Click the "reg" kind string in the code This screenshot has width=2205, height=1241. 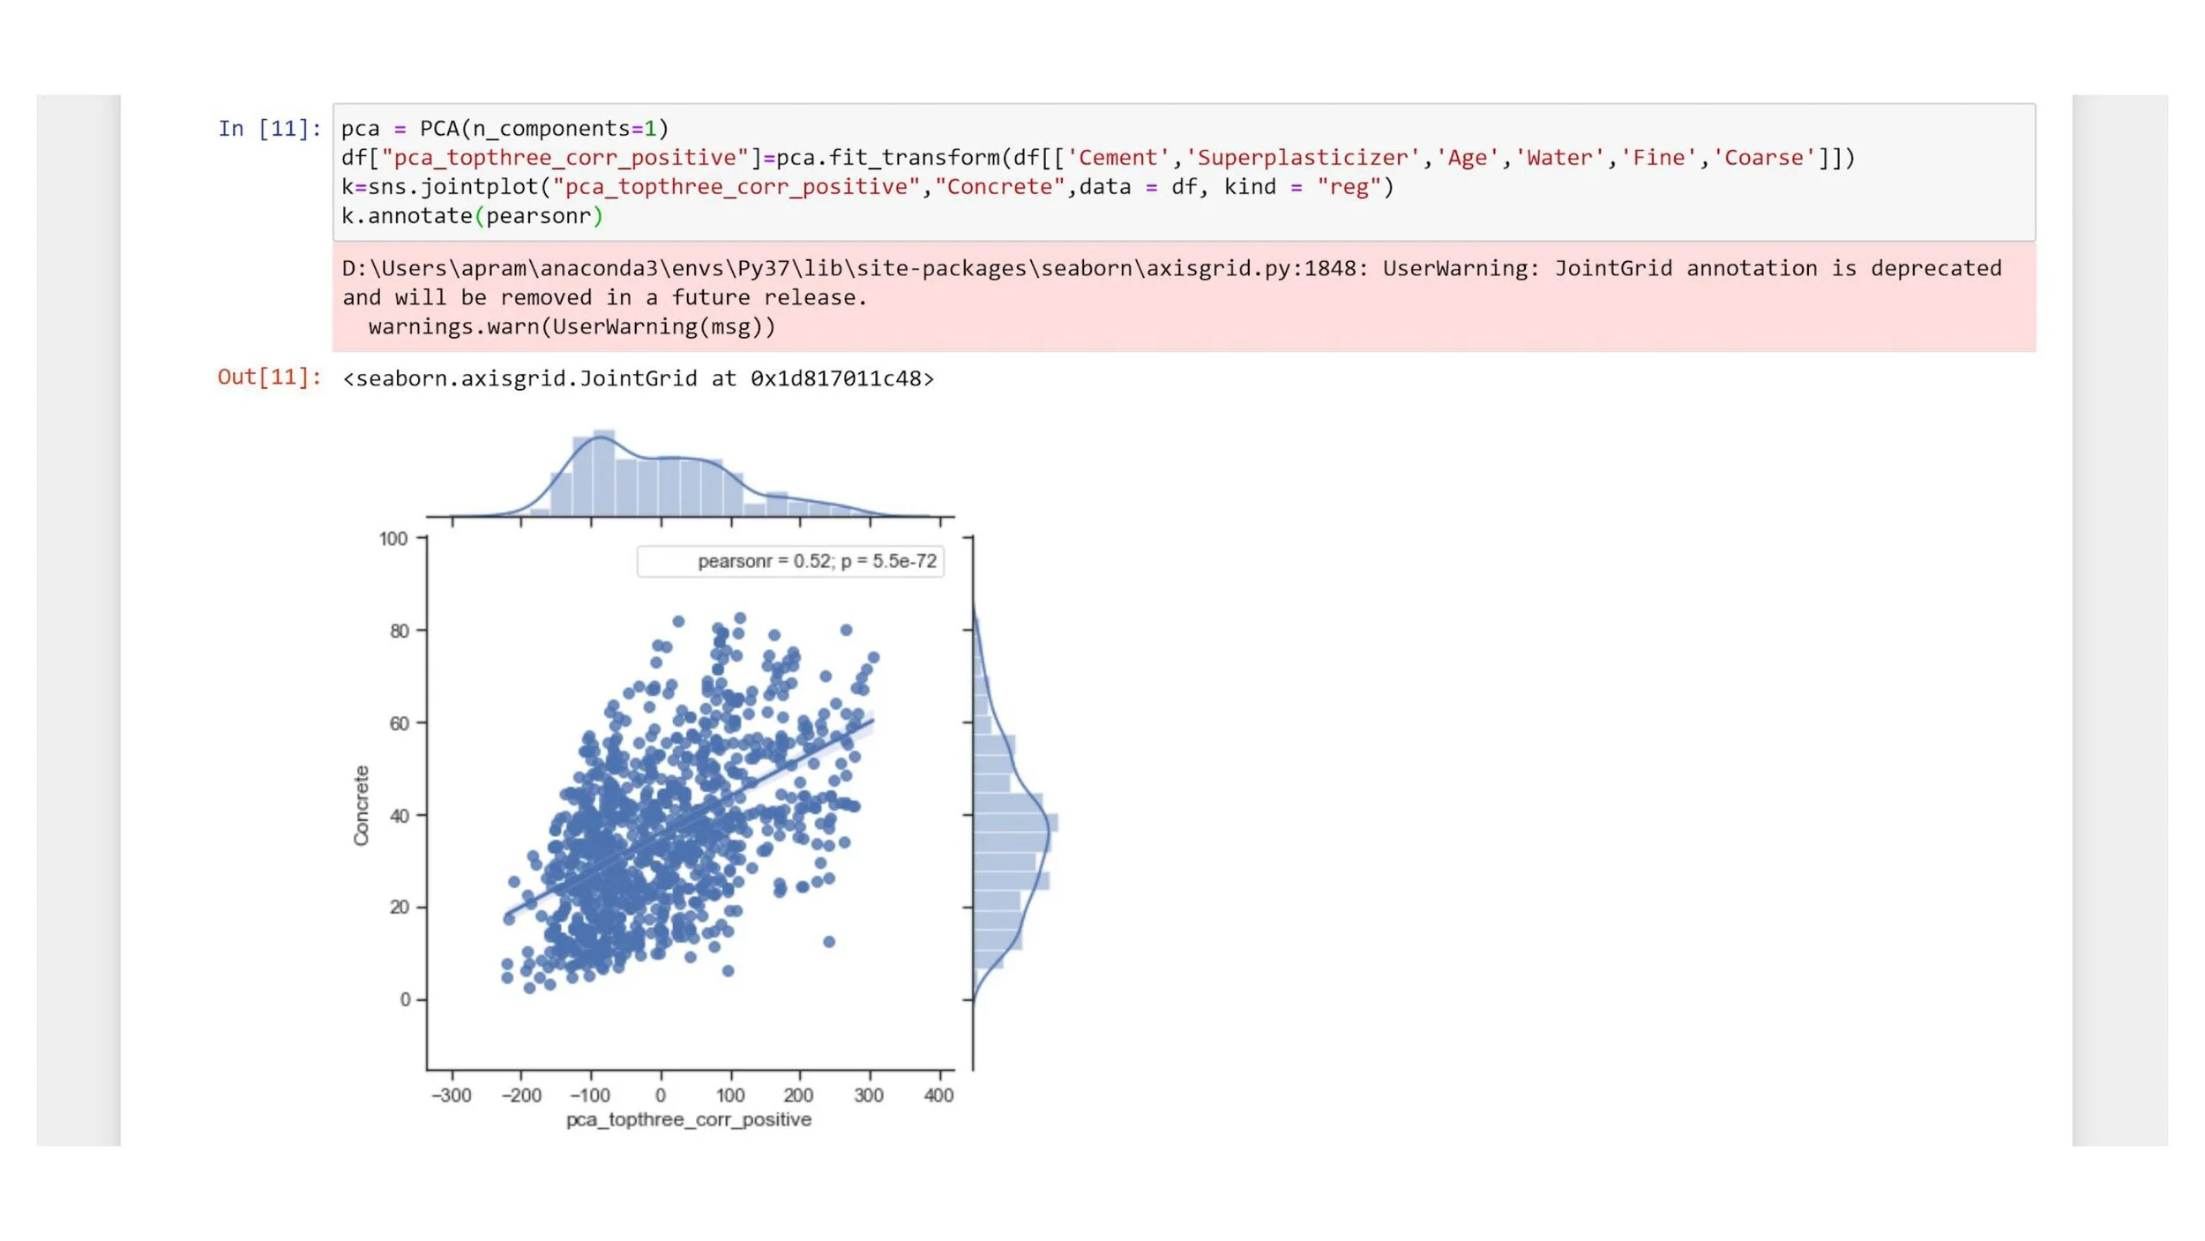[x=1349, y=187]
